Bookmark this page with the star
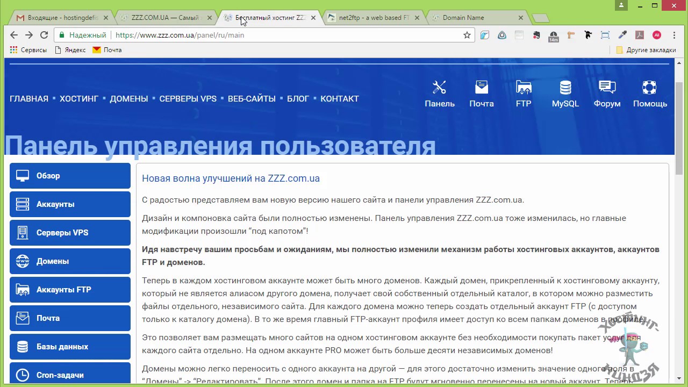Image resolution: width=688 pixels, height=387 pixels. [x=467, y=35]
